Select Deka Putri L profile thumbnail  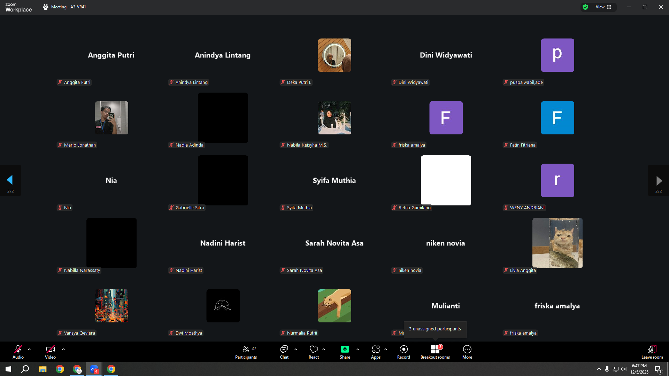[x=334, y=55]
